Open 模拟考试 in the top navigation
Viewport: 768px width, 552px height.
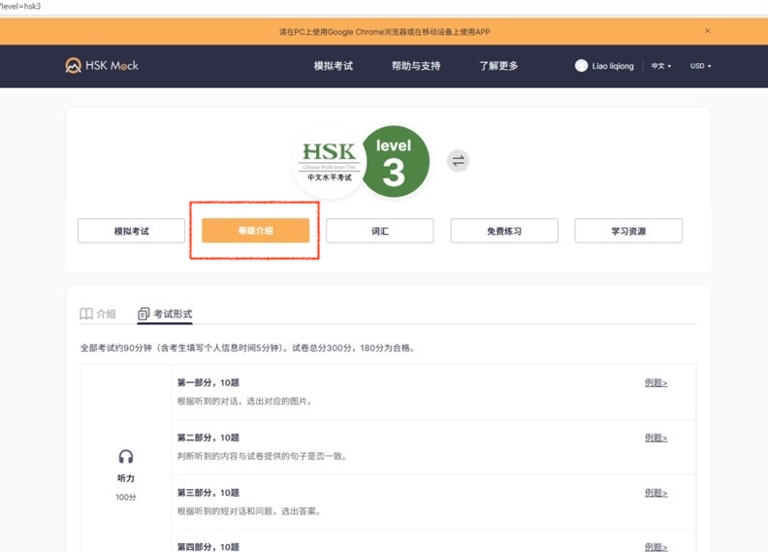tap(333, 66)
